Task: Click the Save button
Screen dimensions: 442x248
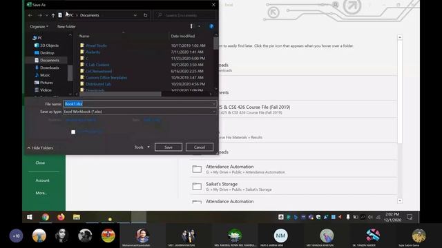Action: [169, 147]
